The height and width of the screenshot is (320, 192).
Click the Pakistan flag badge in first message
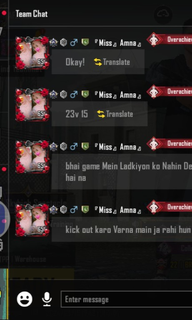[x=85, y=42]
